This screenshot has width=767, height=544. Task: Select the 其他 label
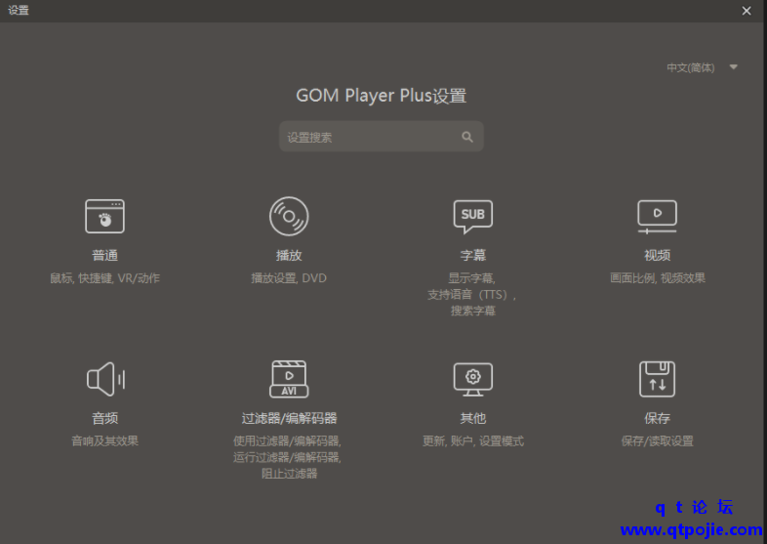click(x=472, y=418)
